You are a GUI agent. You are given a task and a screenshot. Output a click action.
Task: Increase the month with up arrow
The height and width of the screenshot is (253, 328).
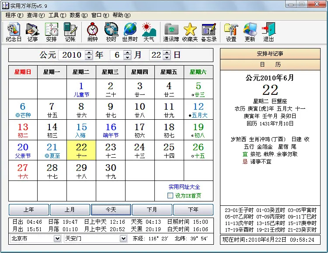pyautogui.click(x=127, y=52)
